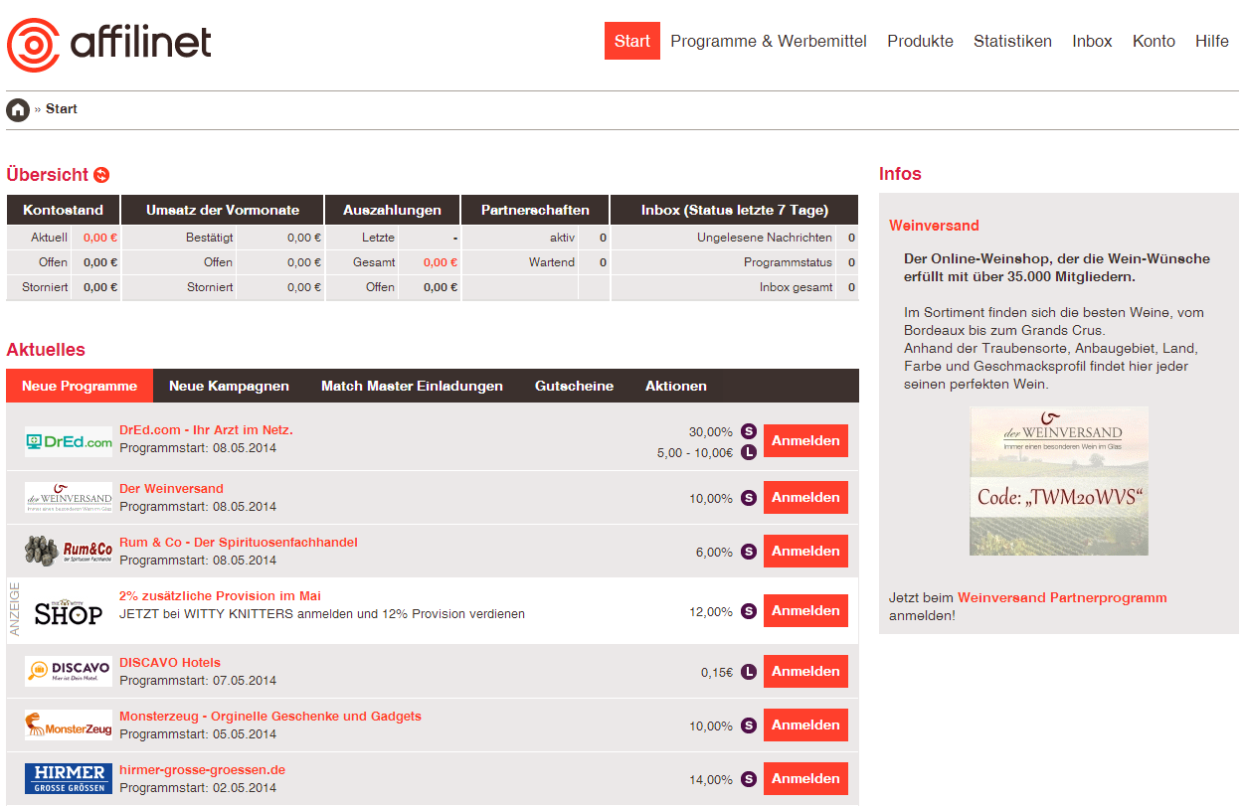Open the Start menu item
The height and width of the screenshot is (806, 1244).
pyautogui.click(x=632, y=41)
